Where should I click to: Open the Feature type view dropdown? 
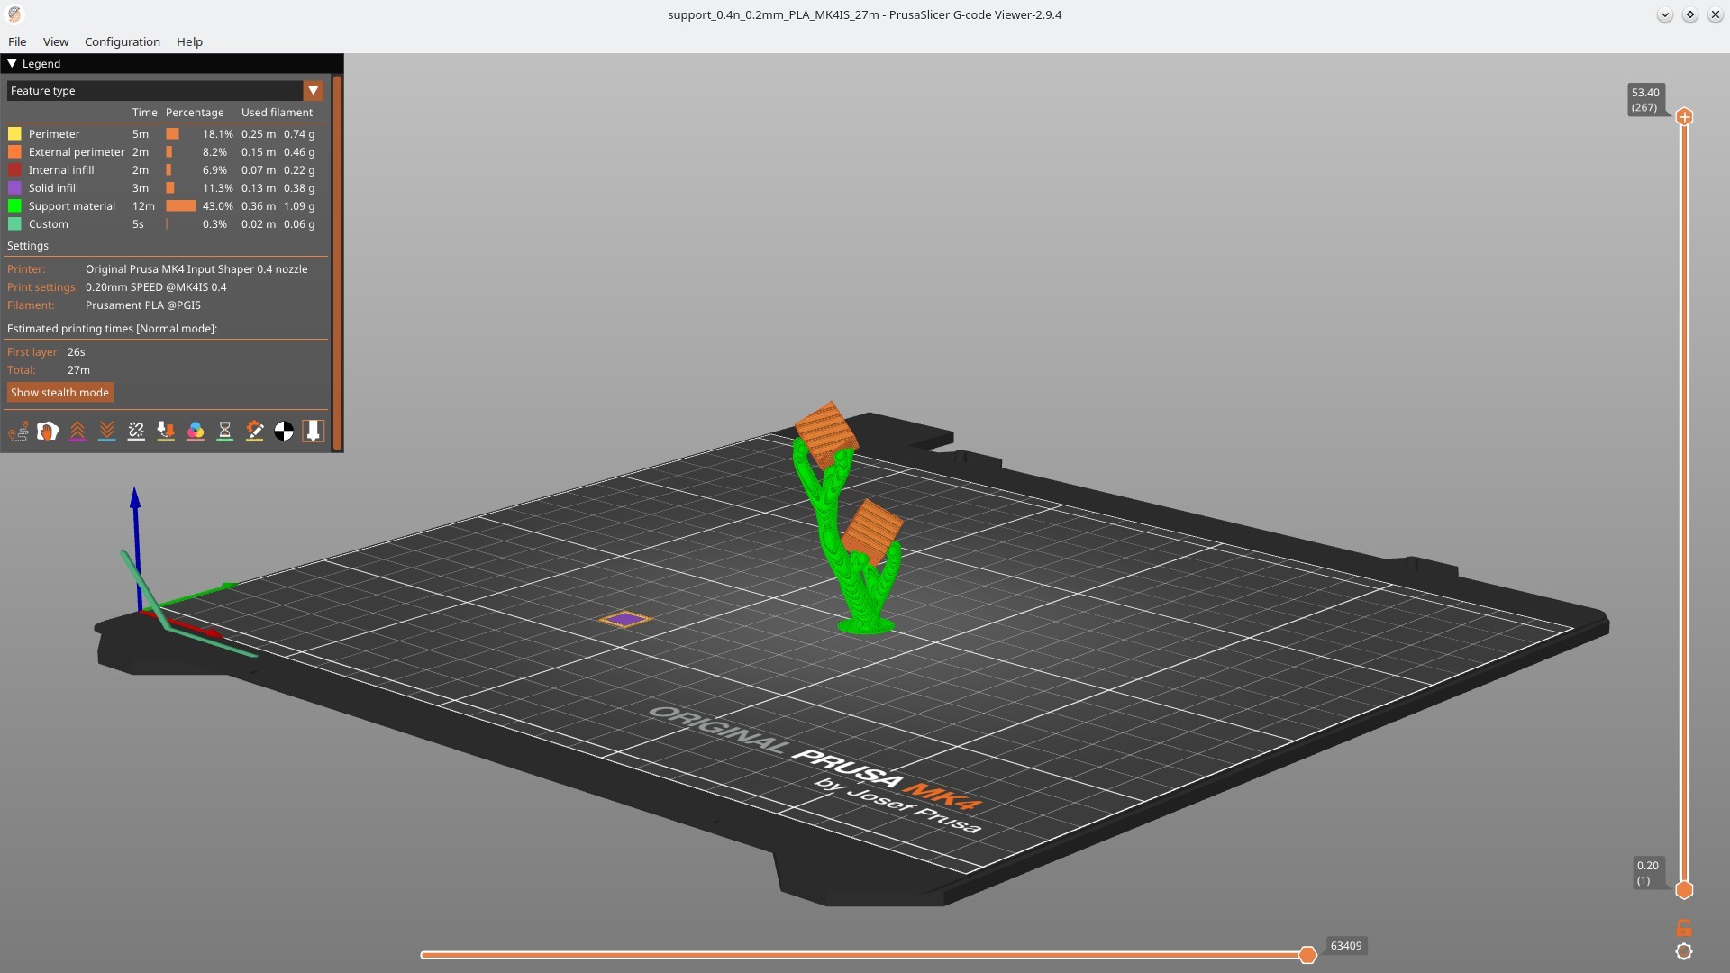click(x=165, y=91)
